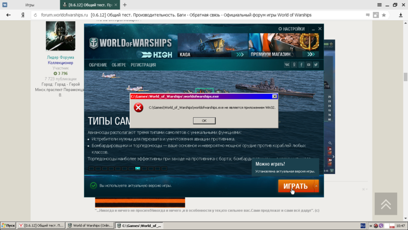Click the orange ИГРАТЬ play button
The width and height of the screenshot is (408, 230).
point(296,186)
